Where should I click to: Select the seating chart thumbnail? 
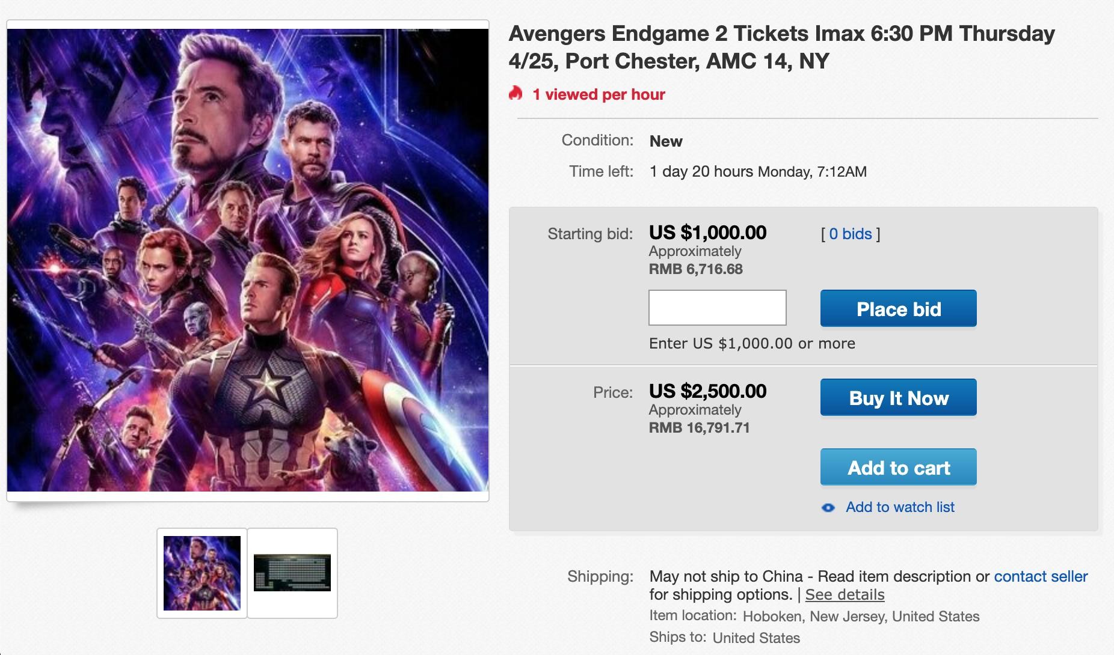(x=292, y=573)
